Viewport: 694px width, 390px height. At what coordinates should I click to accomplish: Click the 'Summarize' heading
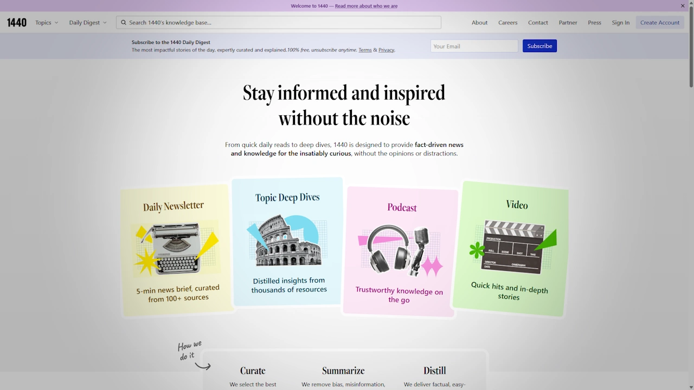tap(343, 371)
